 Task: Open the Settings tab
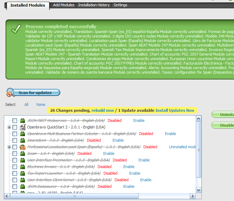(120, 5)
